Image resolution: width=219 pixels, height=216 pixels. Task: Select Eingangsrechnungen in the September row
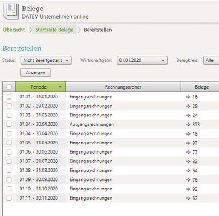coord(91,180)
